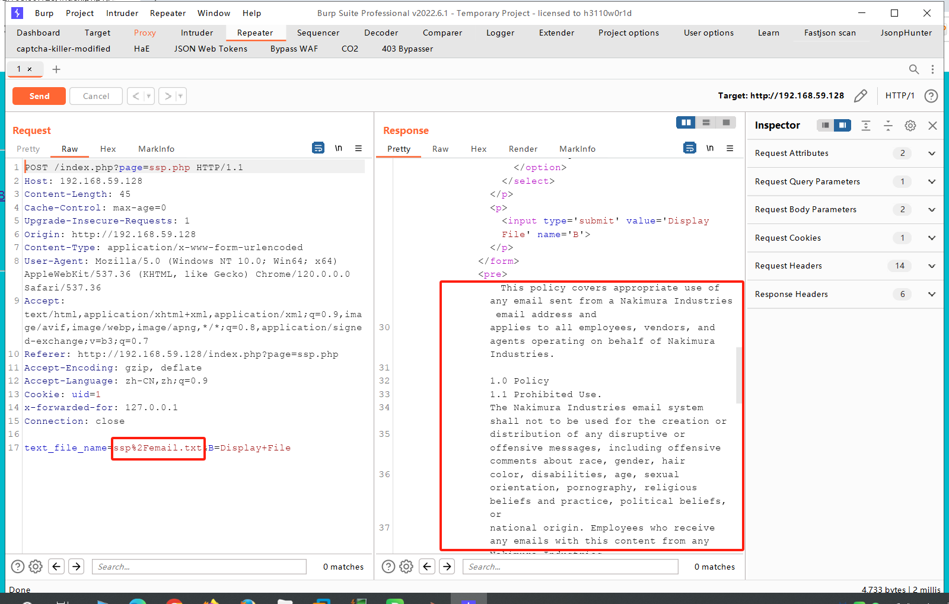The image size is (949, 604).
Task: Select the maximized single-panel layout icon
Action: pos(727,122)
